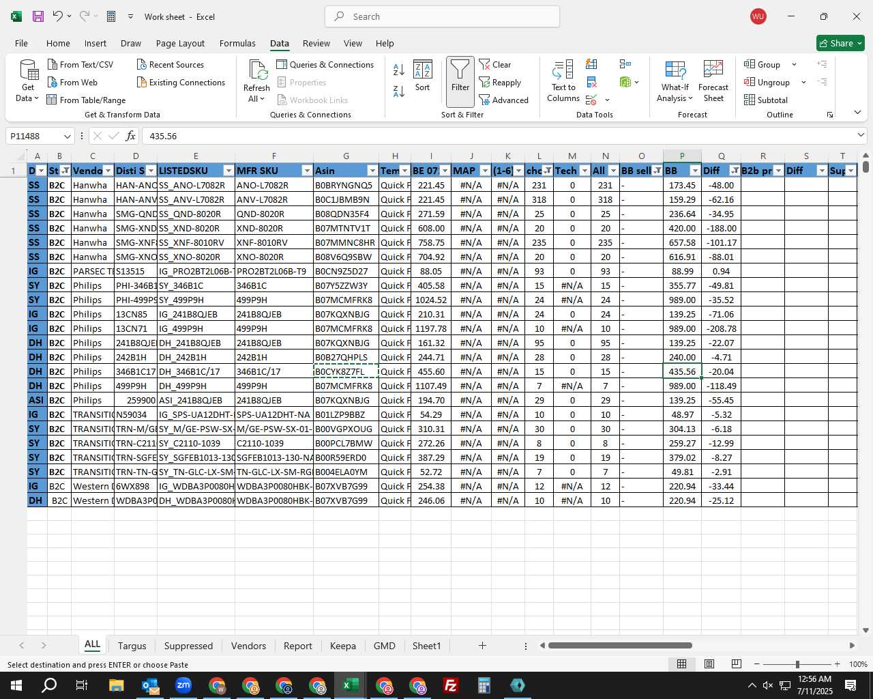Click in the Search box
Image resolution: width=873 pixels, height=699 pixels.
[x=442, y=16]
